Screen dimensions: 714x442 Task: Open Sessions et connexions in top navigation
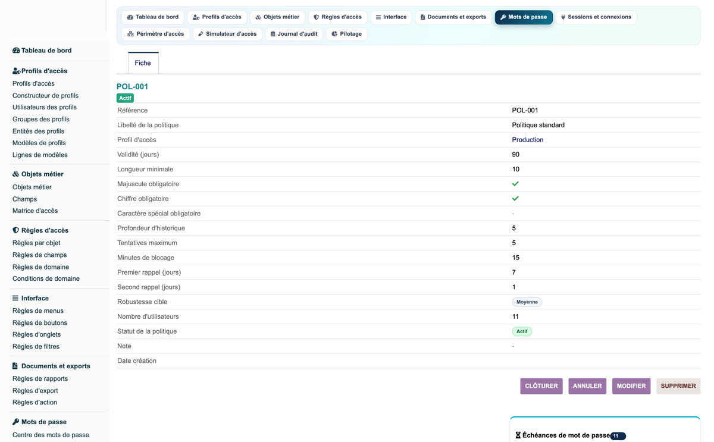596,17
